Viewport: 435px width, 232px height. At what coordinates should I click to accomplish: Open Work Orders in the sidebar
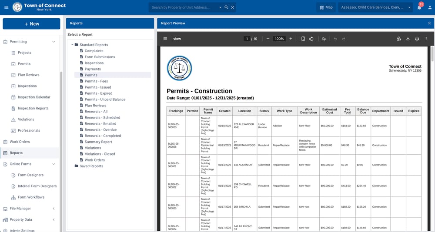click(x=20, y=142)
